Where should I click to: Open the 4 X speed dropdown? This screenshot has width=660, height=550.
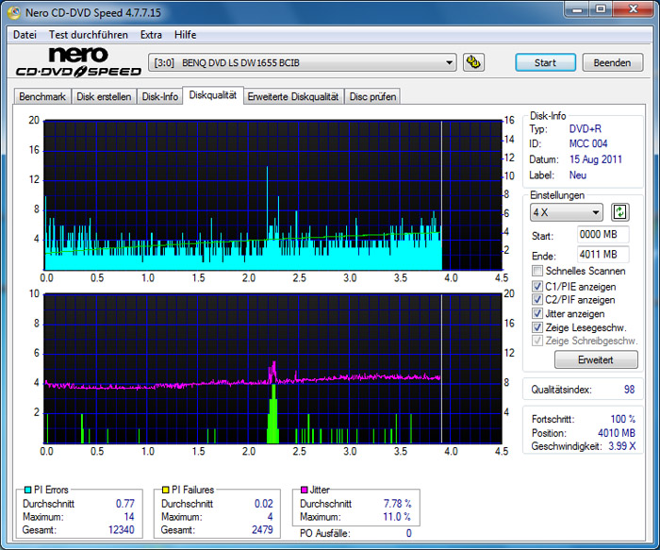(x=566, y=212)
